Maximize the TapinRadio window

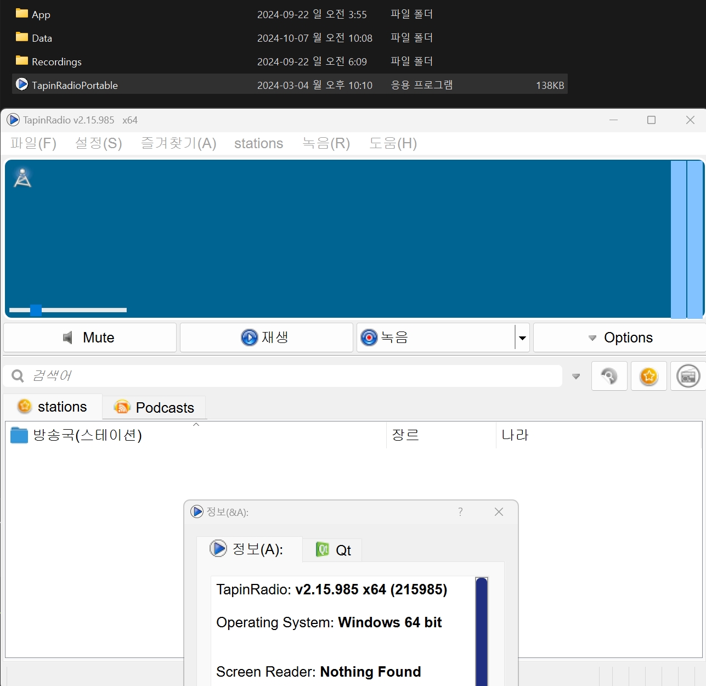tap(652, 120)
